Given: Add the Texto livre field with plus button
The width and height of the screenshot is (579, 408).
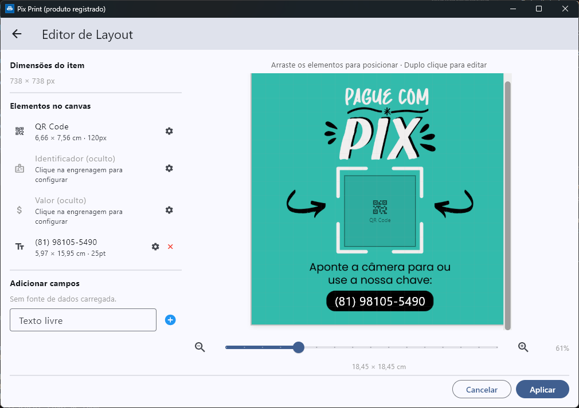Looking at the screenshot, I should [170, 320].
